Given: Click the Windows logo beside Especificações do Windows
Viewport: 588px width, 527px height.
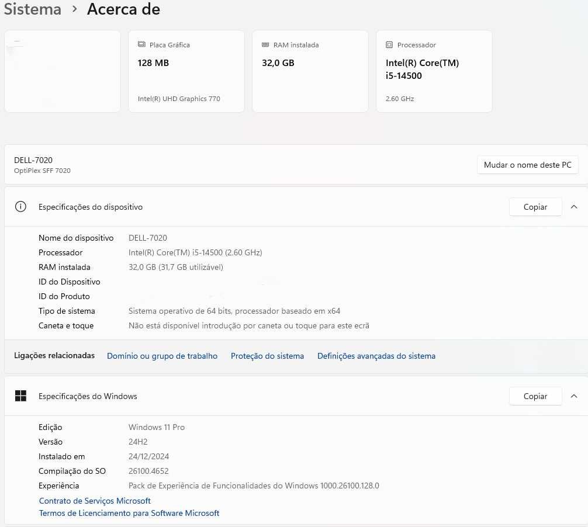Looking at the screenshot, I should pos(20,396).
